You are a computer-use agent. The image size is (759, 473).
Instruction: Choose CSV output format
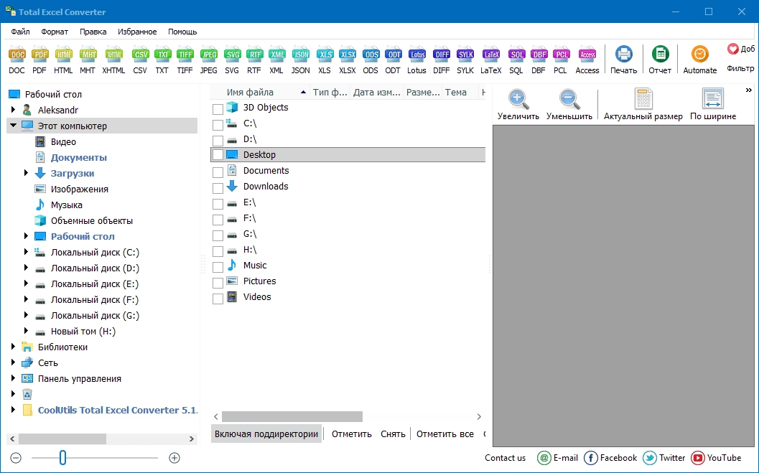(x=140, y=60)
